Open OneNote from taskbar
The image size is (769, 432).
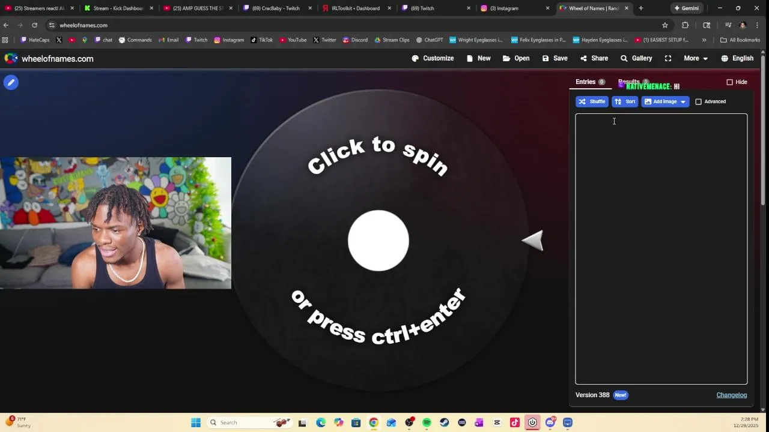(479, 422)
